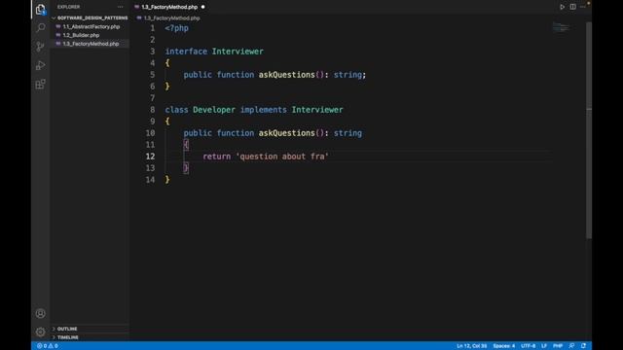
Task: Click 'implements' on line 8
Action: [x=263, y=110]
